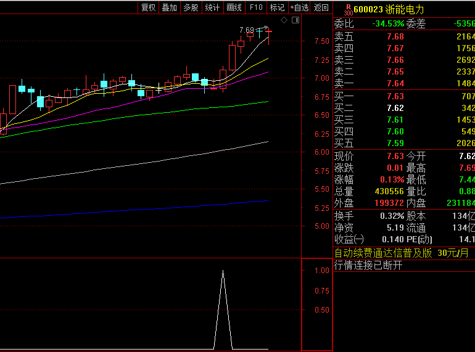Click 行情连接已断开 status message

click(368, 266)
